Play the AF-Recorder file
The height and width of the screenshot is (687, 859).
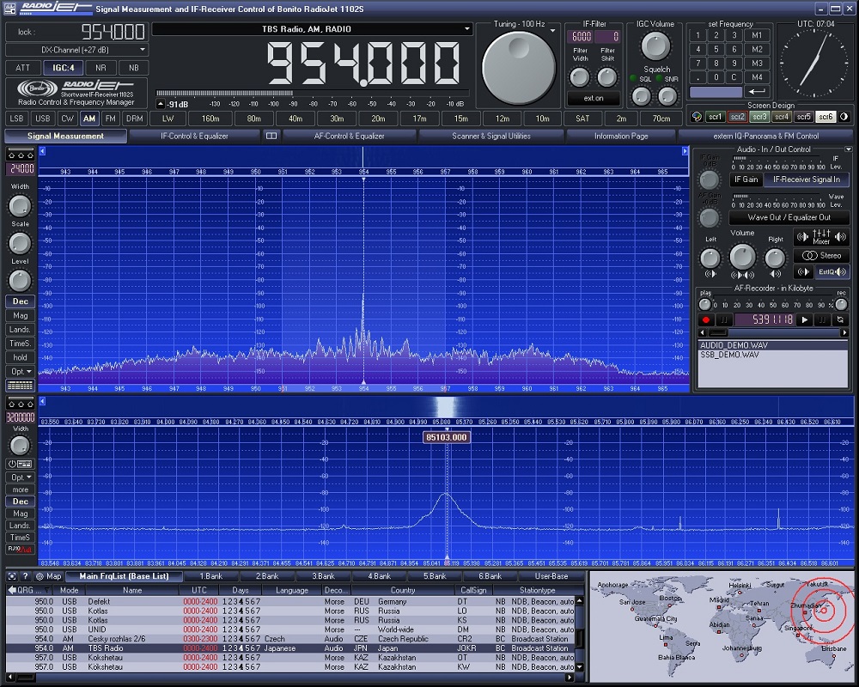805,320
